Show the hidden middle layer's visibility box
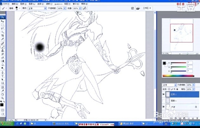The width and height of the screenshot is (200, 128). 164,101
